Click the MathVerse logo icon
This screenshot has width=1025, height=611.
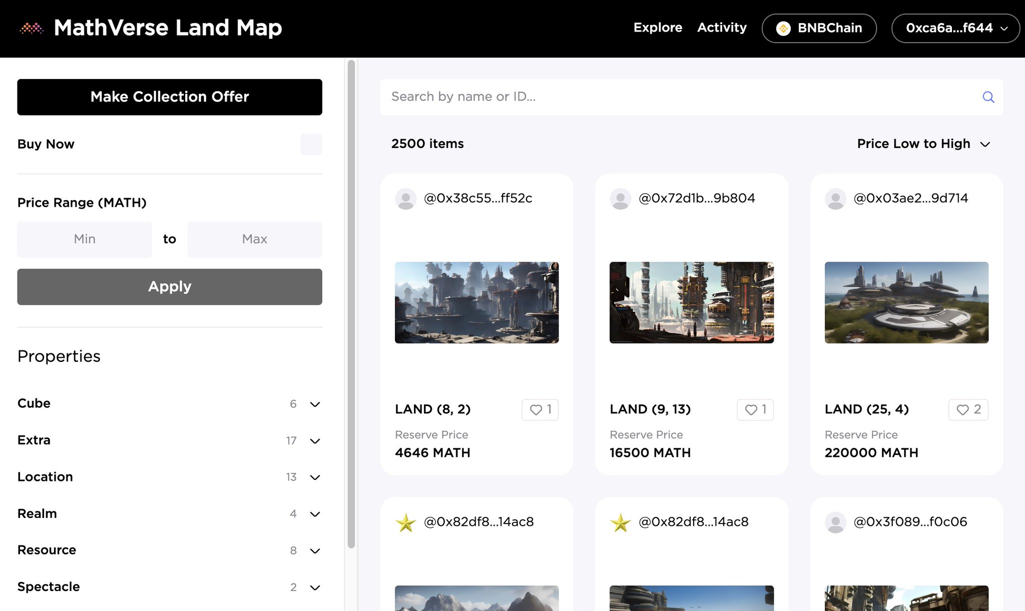[x=32, y=28]
